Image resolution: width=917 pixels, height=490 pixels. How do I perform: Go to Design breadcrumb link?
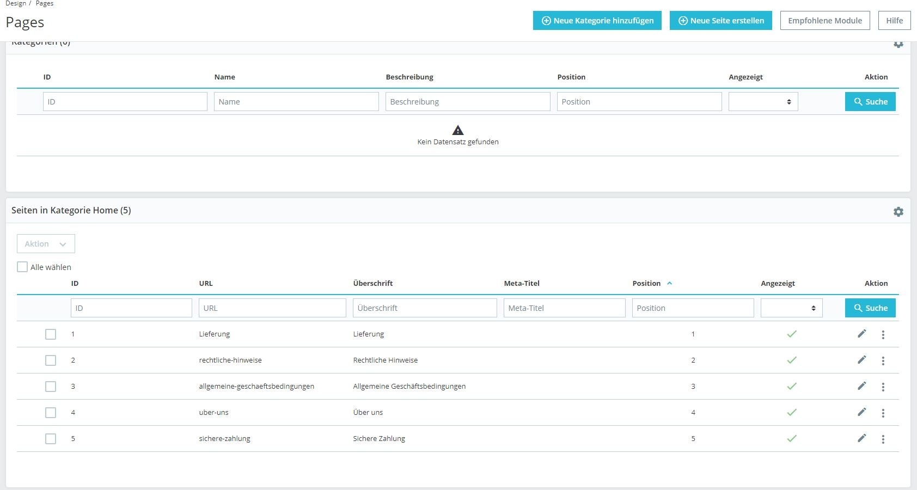tap(16, 3)
